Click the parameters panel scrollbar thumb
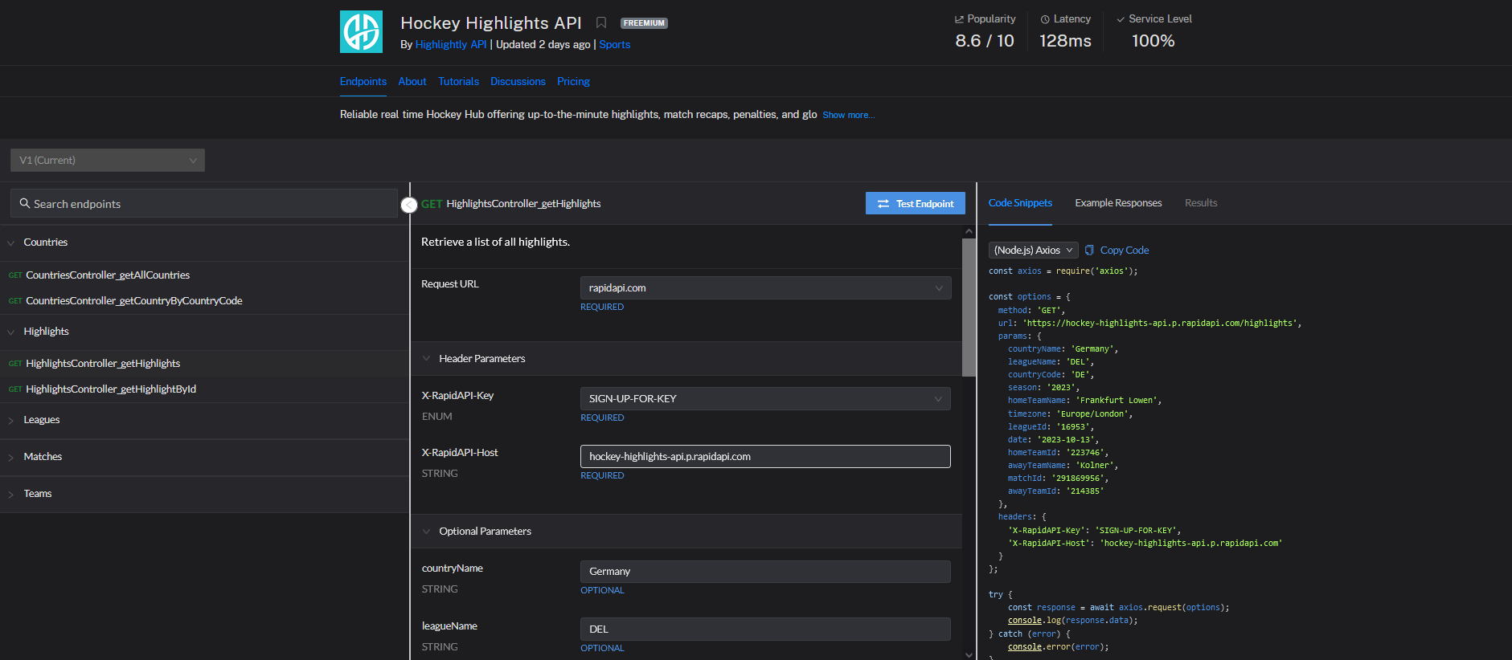Image resolution: width=1512 pixels, height=660 pixels. click(969, 307)
